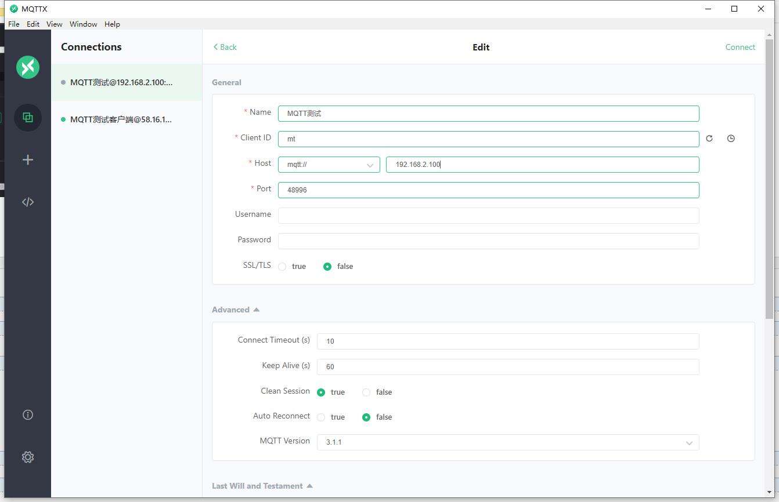Click the Username input field
The width and height of the screenshot is (779, 502).
pos(488,216)
